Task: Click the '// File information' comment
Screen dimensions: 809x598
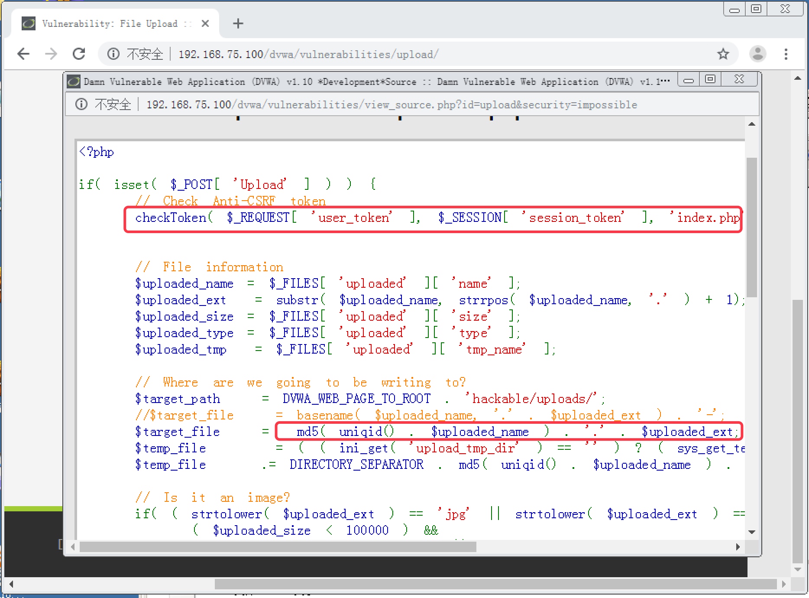Action: [209, 267]
